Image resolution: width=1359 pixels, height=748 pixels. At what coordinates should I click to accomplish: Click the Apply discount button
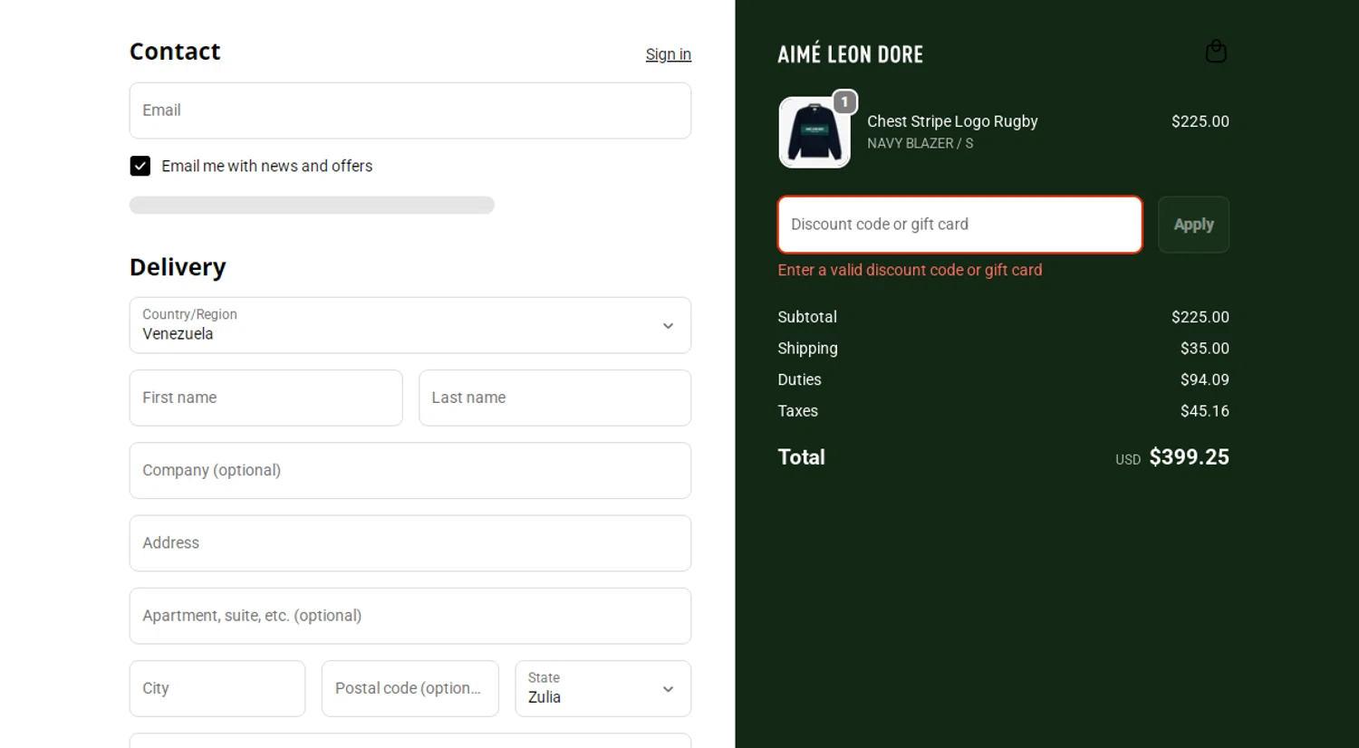point(1193,225)
